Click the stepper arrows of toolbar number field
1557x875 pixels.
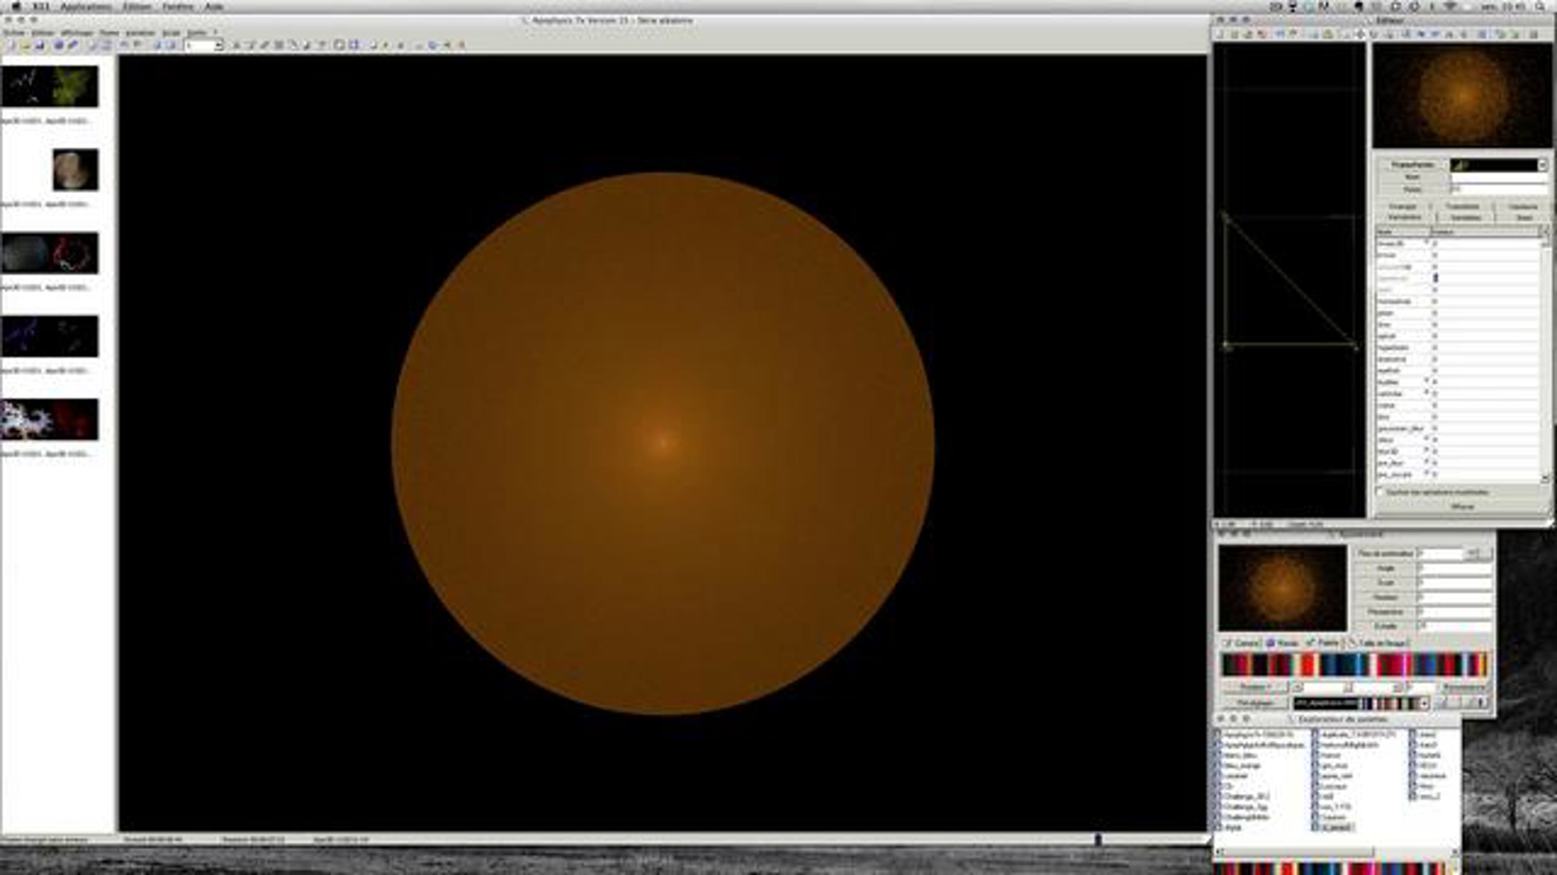click(x=219, y=45)
